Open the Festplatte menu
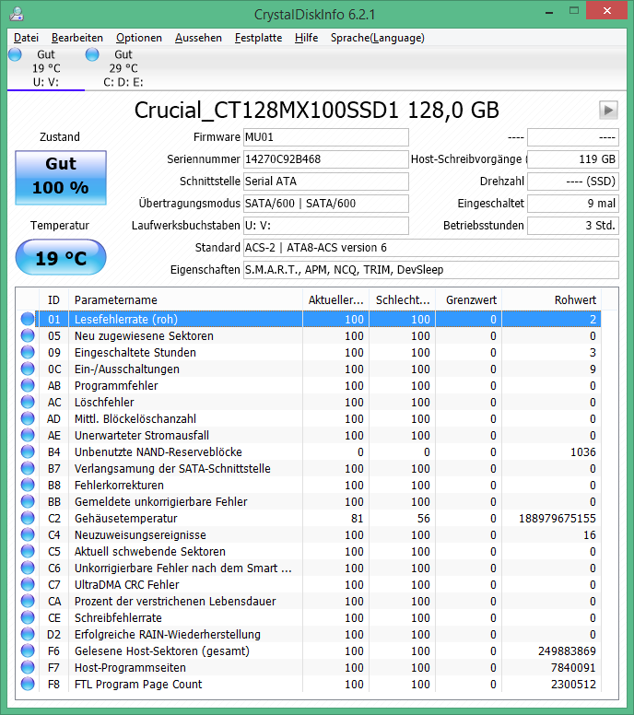This screenshot has width=634, height=715. pyautogui.click(x=258, y=38)
